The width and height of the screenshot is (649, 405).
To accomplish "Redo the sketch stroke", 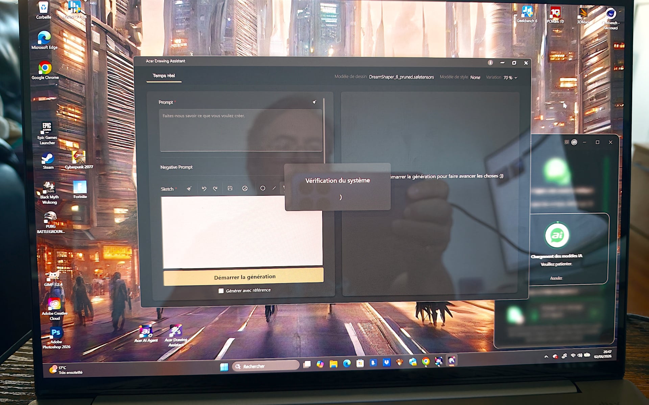I will coord(215,189).
